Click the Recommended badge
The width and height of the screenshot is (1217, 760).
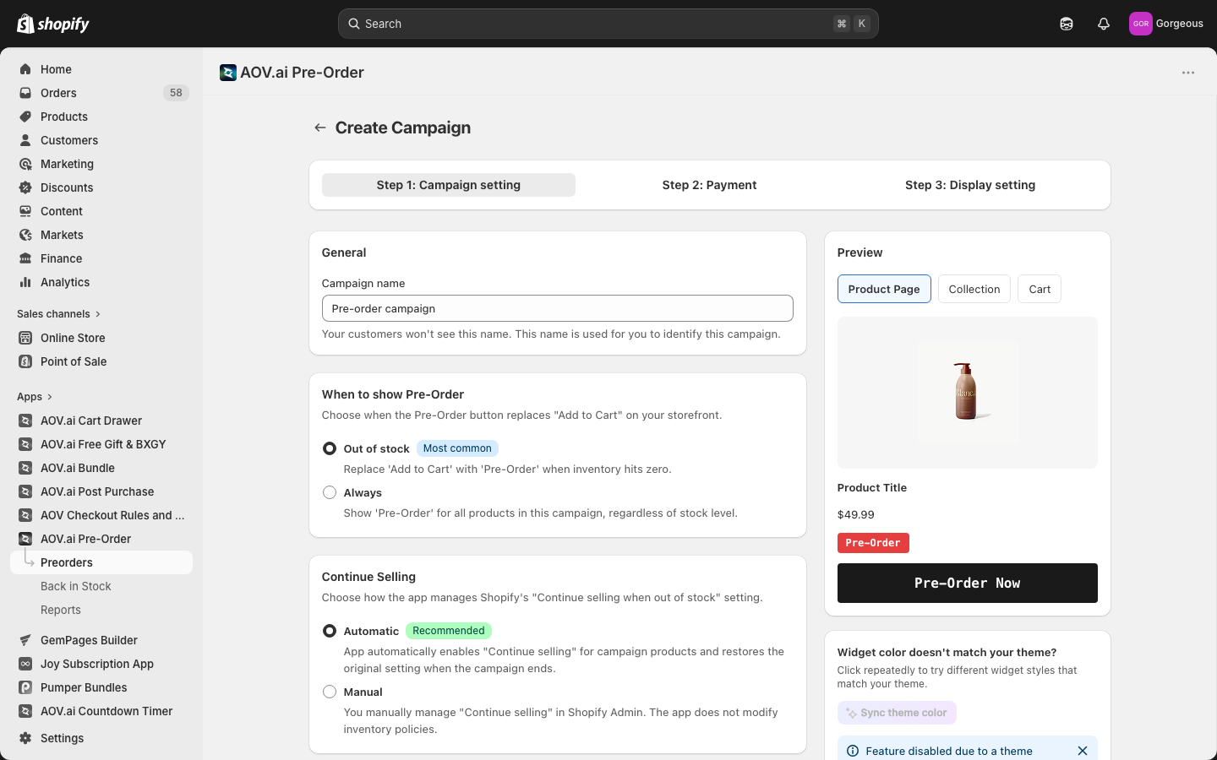coord(449,631)
